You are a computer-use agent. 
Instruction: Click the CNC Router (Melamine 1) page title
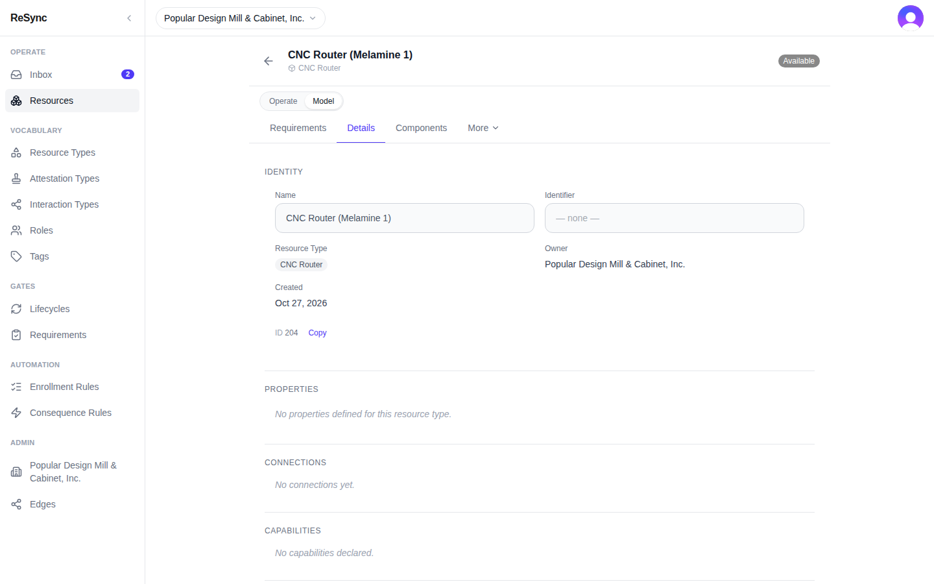pyautogui.click(x=350, y=55)
